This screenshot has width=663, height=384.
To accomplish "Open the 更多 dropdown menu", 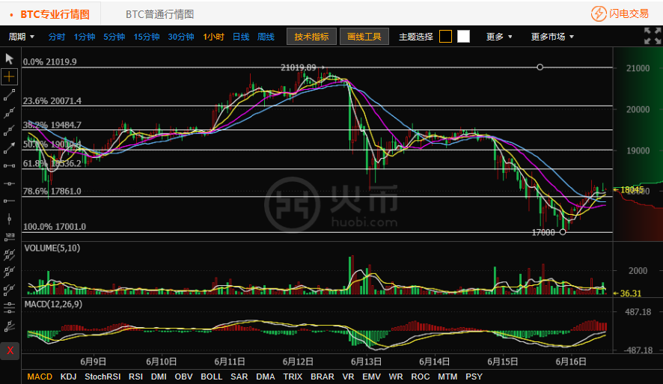I will pyautogui.click(x=499, y=37).
